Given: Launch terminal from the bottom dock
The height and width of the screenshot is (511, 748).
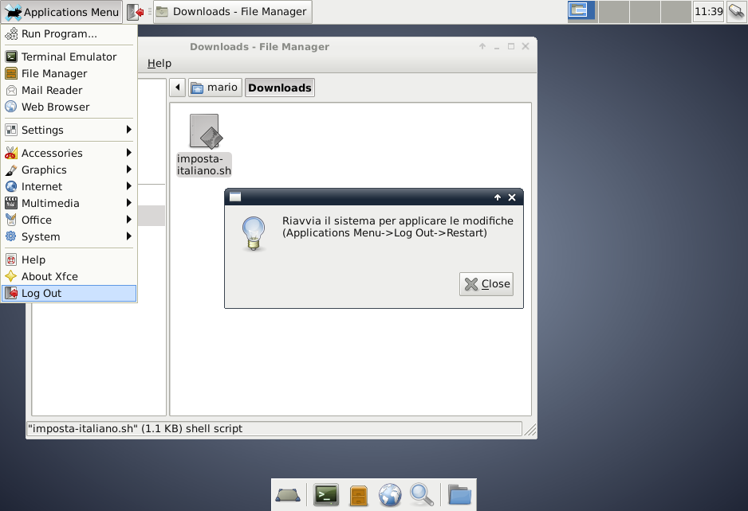Looking at the screenshot, I should pyautogui.click(x=326, y=495).
